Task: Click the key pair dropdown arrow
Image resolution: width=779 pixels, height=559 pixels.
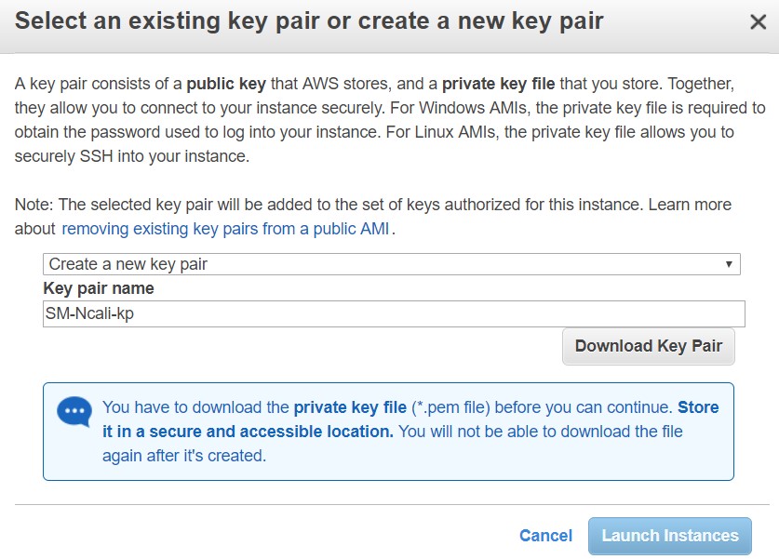Action: [730, 264]
